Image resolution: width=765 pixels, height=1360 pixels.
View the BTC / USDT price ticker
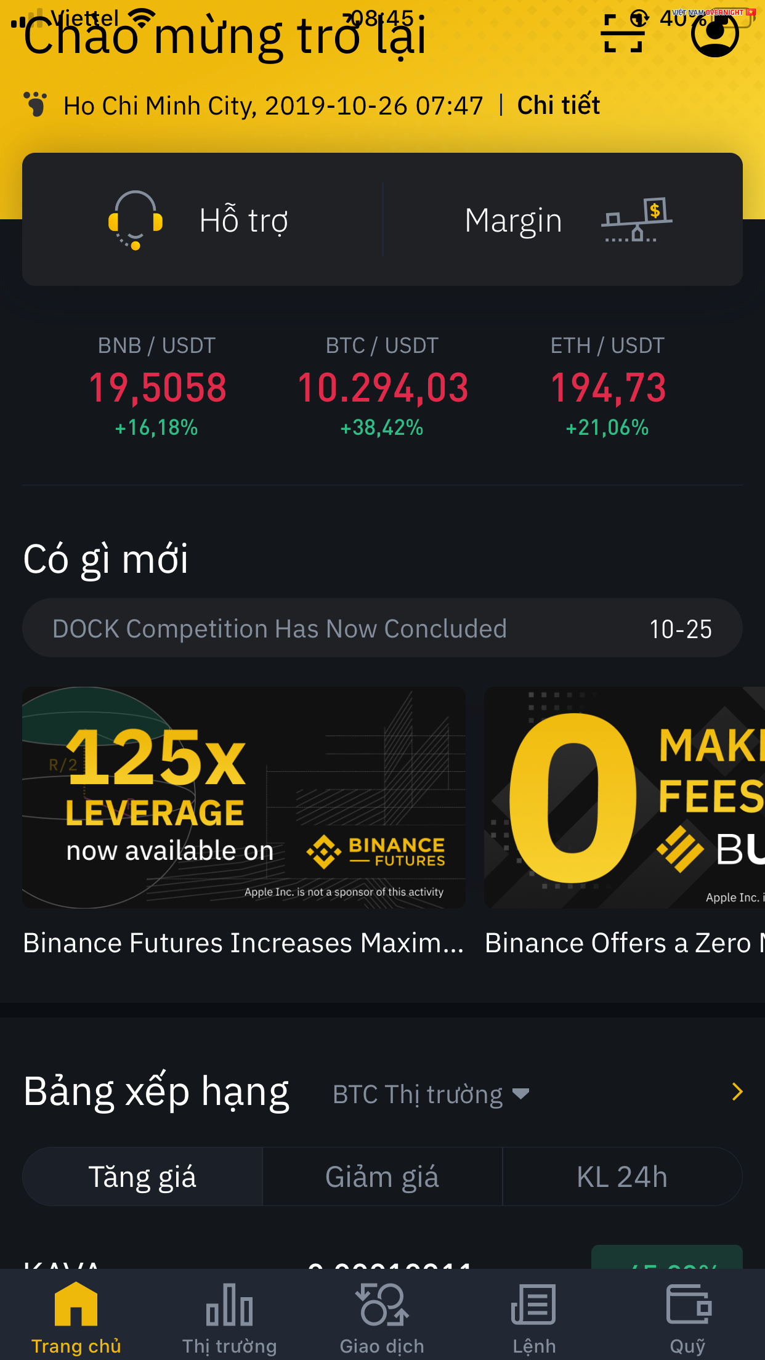pos(382,386)
